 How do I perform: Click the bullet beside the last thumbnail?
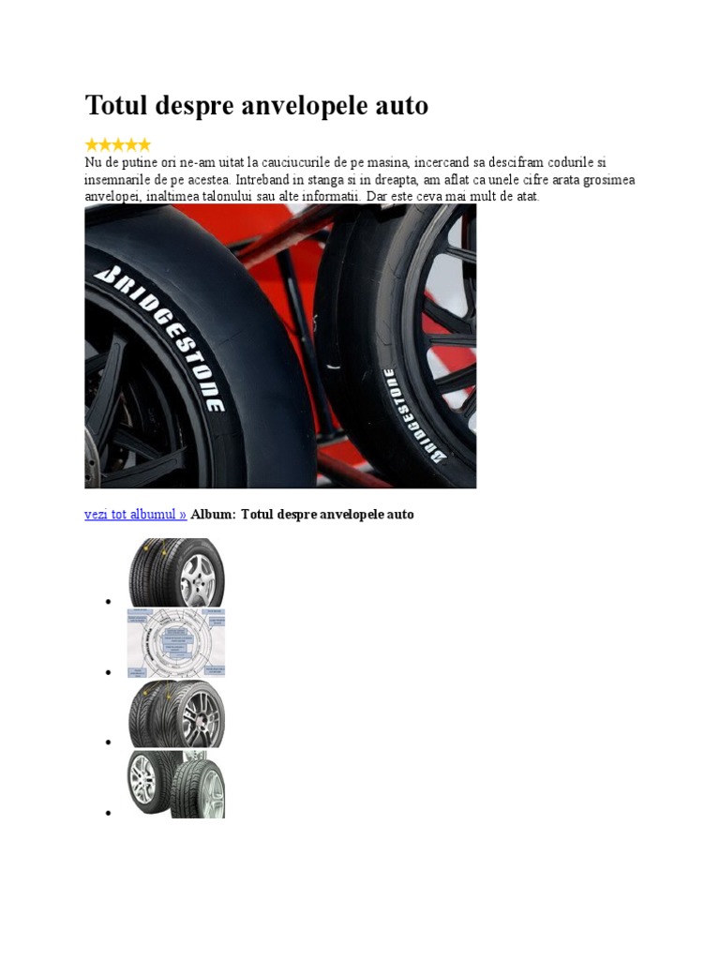click(109, 814)
